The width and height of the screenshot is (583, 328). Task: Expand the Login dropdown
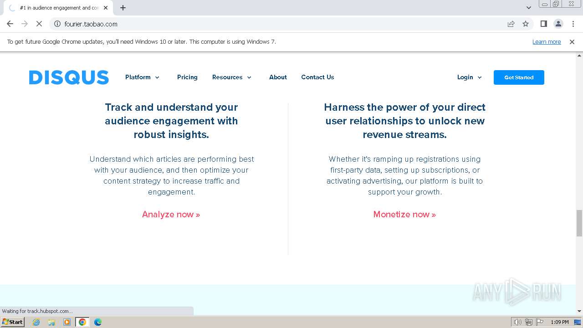[x=470, y=77]
